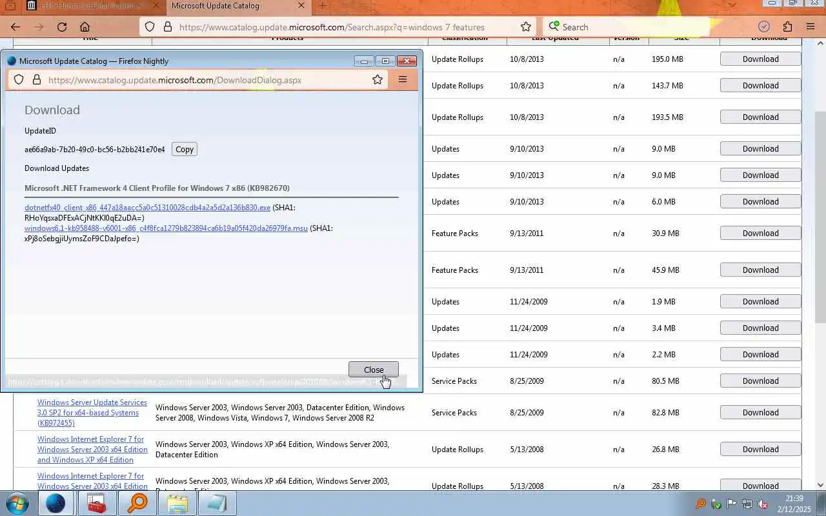Open the Action Center flag in the tray

coord(732,504)
